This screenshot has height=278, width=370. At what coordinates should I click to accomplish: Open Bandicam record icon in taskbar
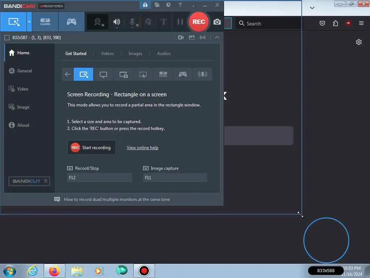(x=144, y=271)
